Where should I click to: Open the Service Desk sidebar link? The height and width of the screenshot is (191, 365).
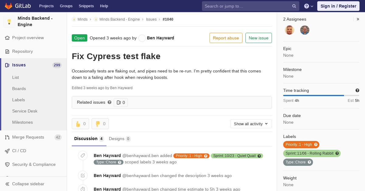pos(25,111)
